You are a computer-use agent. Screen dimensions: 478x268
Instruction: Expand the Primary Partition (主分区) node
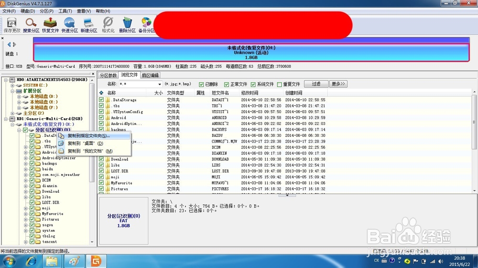coord(12,113)
